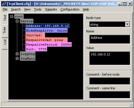134x108 pixels.
Task: Close the TcpClient.cfg window
Action: (x=130, y=4)
